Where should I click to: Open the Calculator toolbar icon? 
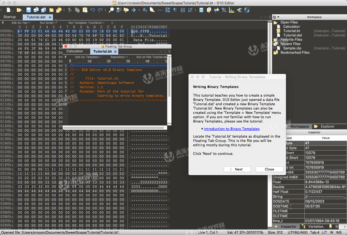201,10
